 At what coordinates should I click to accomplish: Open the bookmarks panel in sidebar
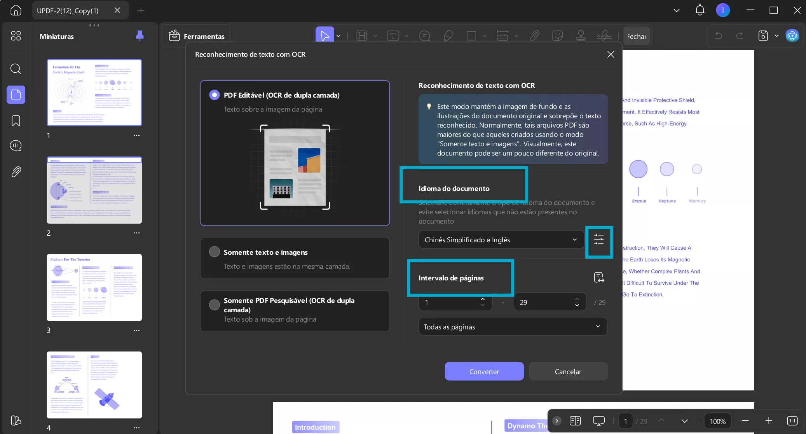pyautogui.click(x=16, y=121)
